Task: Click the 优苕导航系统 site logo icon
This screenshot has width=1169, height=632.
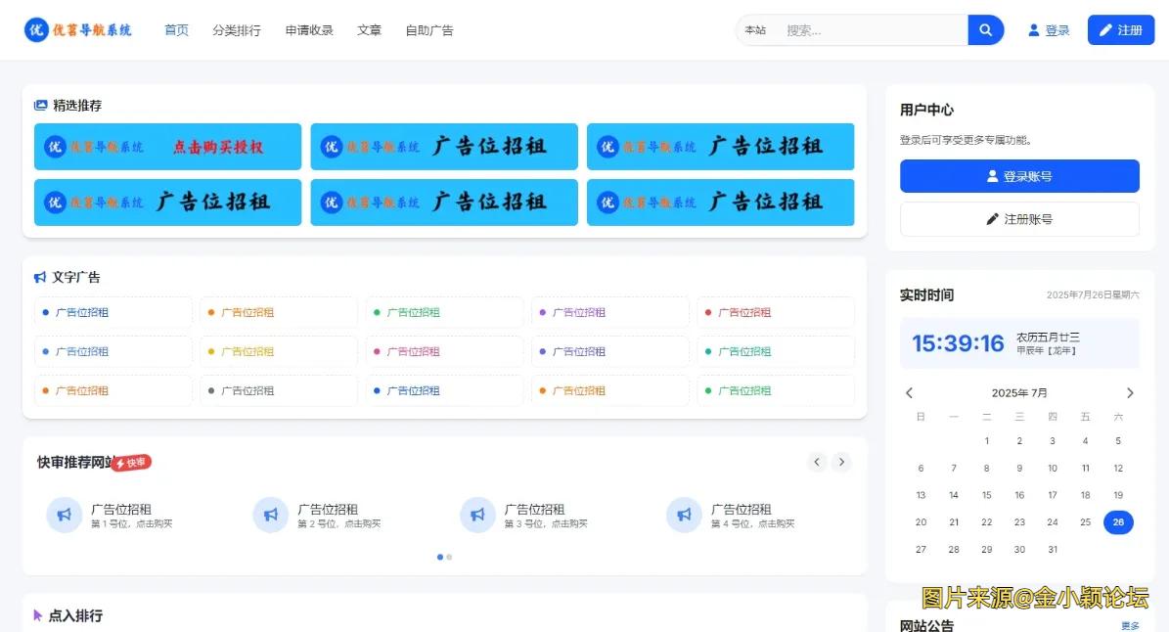Action: click(x=37, y=28)
